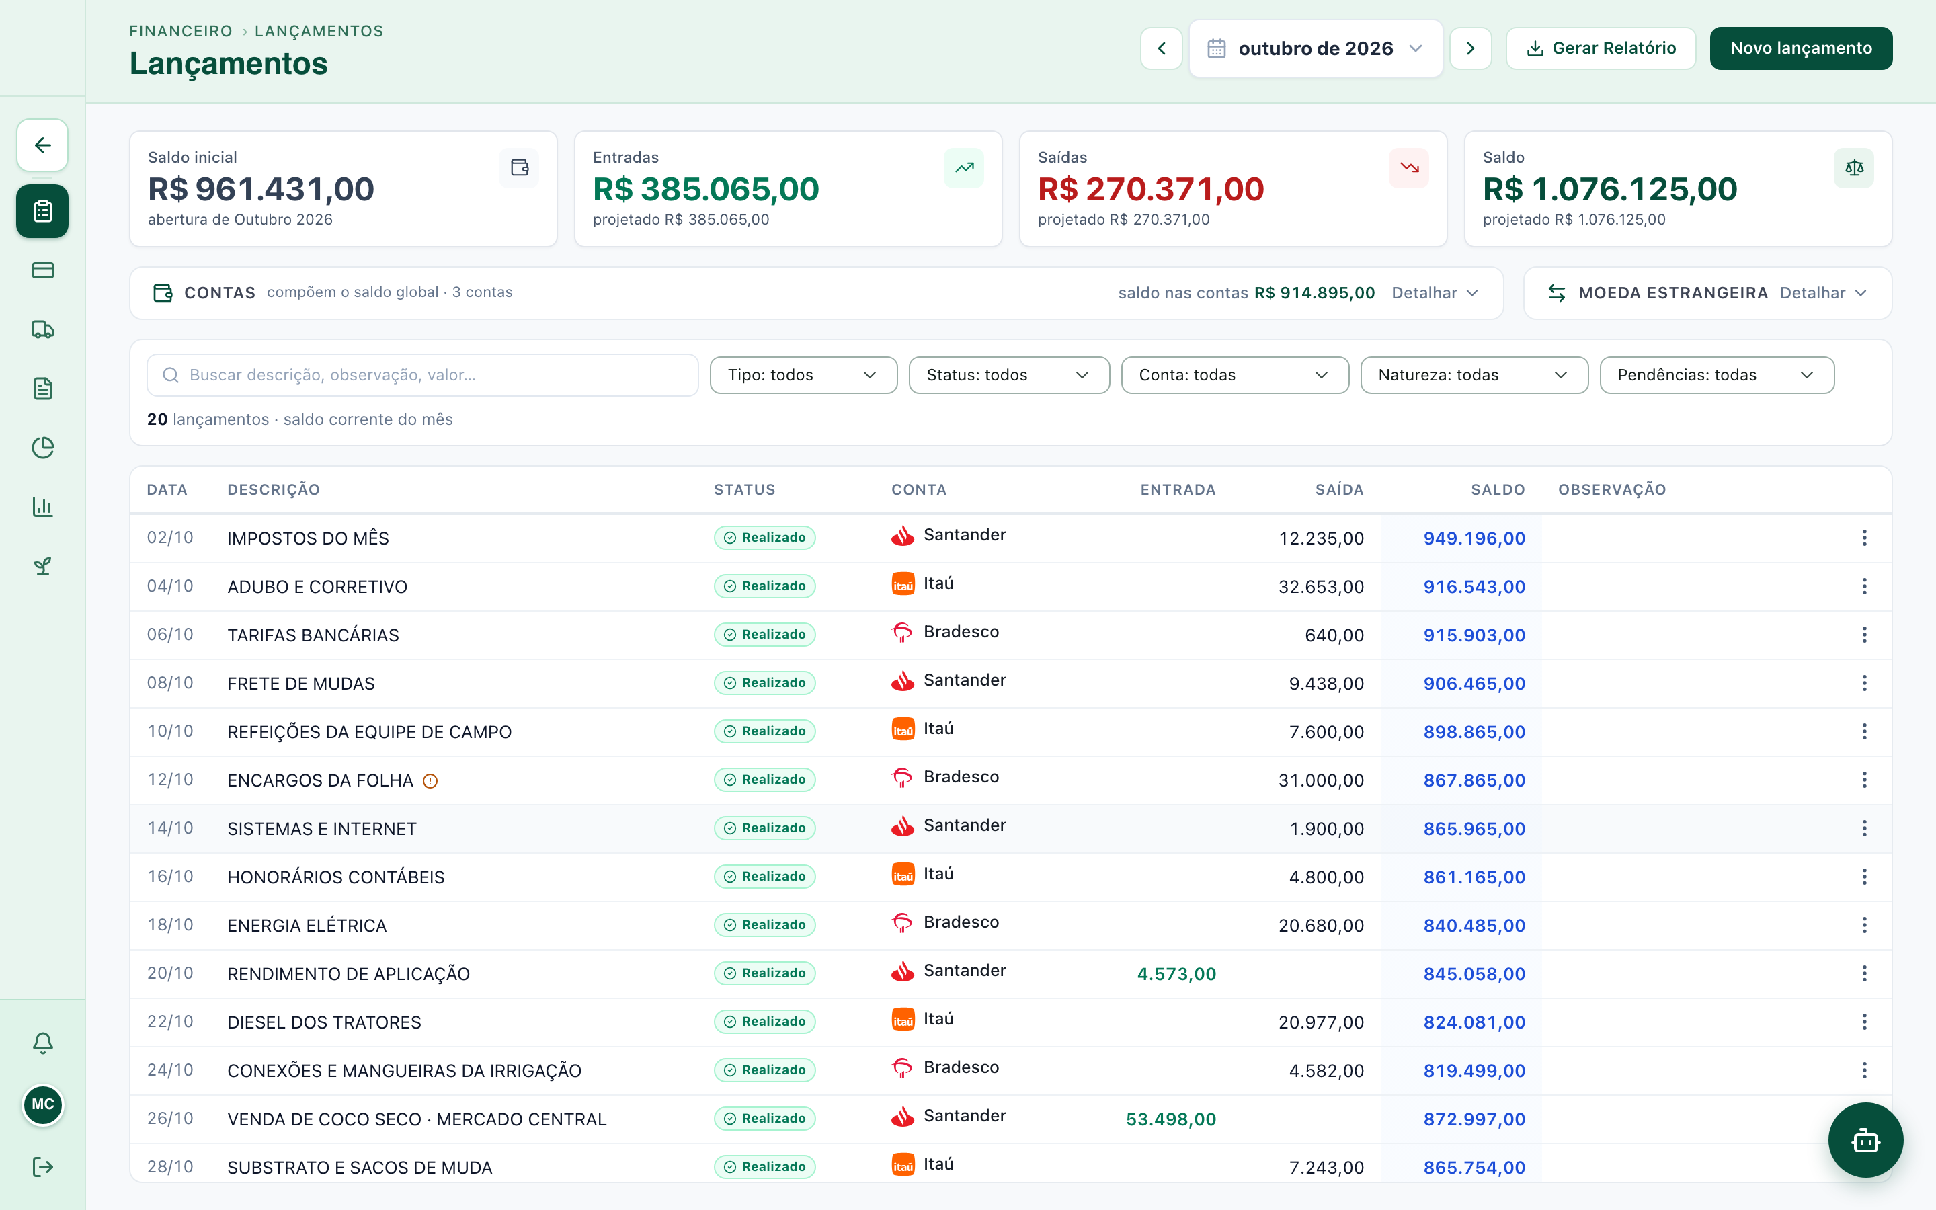Open the document sidebar icon
The height and width of the screenshot is (1210, 1936).
coord(42,389)
